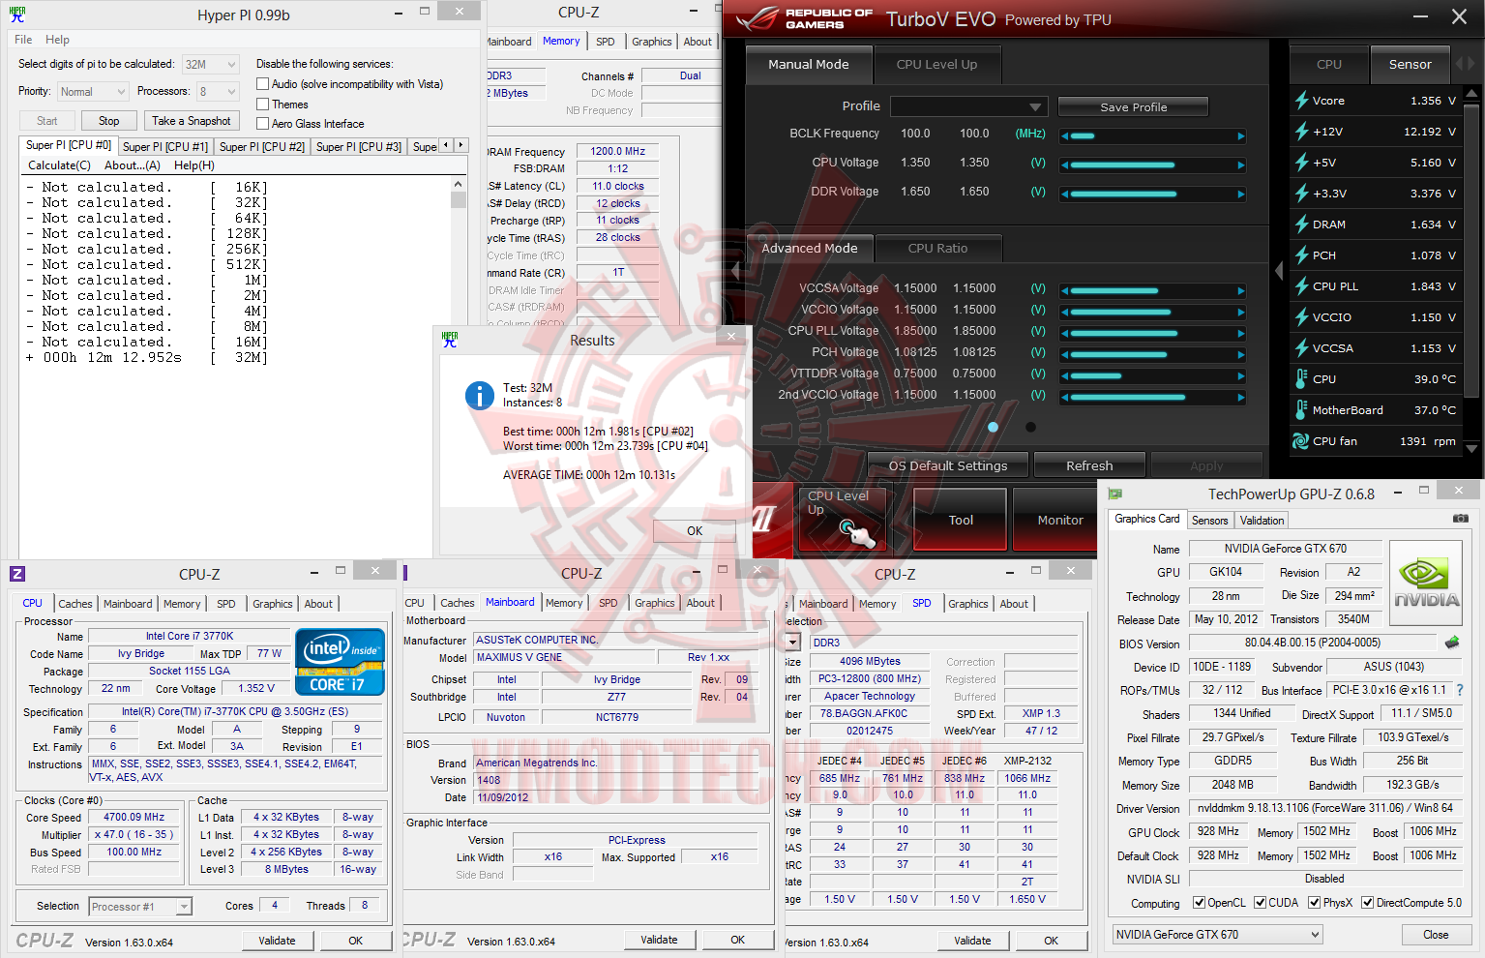Adjust the CPU Voltage slider
This screenshot has width=1485, height=958.
point(1153,165)
